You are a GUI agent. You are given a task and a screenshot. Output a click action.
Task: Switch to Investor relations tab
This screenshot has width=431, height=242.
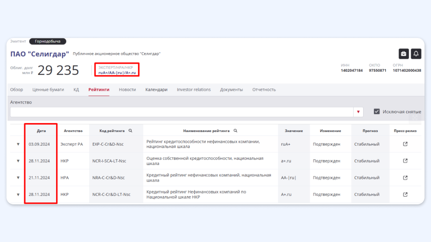[x=194, y=90]
